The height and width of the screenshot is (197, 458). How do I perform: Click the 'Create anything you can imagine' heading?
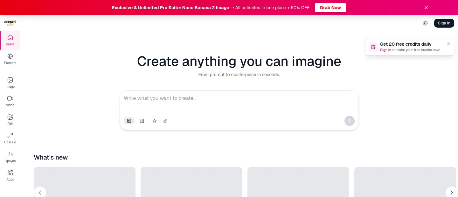239,61
